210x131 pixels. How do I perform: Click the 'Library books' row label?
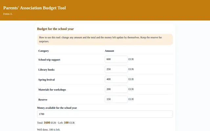(46, 70)
